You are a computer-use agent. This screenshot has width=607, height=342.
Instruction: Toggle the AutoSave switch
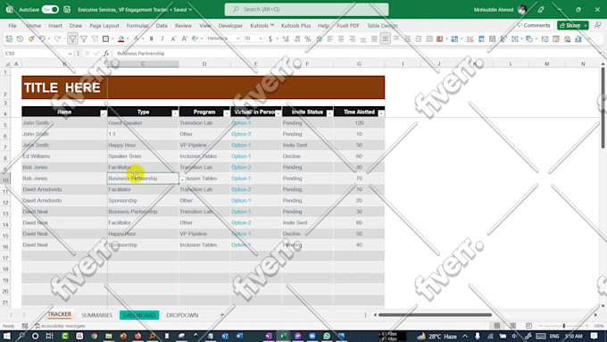[x=50, y=9]
